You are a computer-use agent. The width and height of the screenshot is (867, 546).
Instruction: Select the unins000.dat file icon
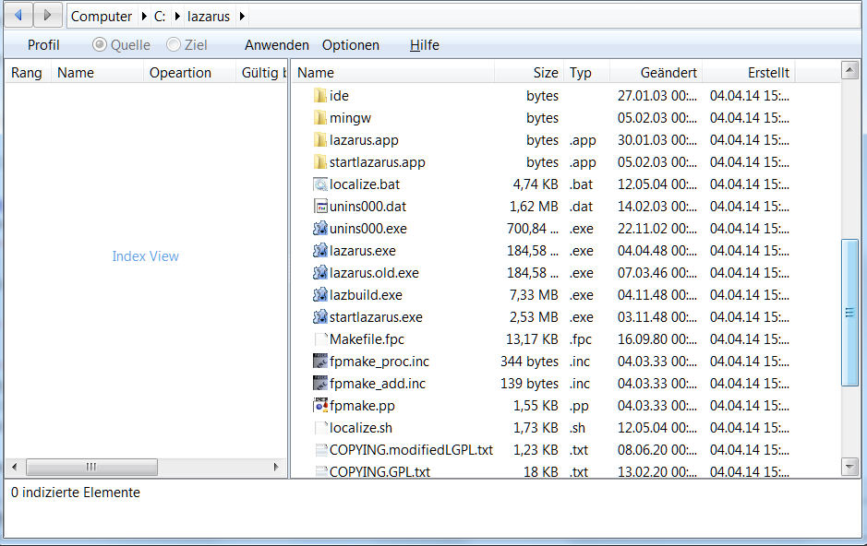tap(320, 207)
